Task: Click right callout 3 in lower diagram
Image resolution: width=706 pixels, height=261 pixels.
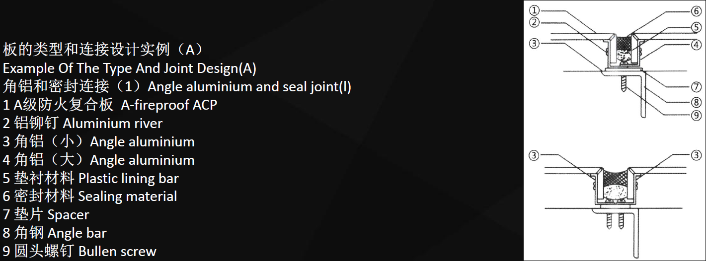Action: click(696, 156)
